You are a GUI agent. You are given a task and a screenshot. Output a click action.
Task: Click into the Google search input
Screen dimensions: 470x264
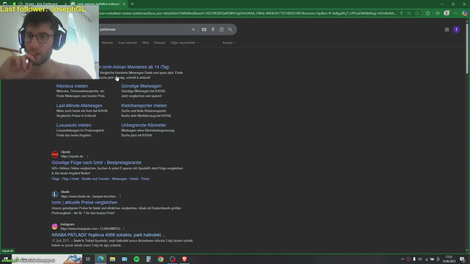tap(143, 29)
